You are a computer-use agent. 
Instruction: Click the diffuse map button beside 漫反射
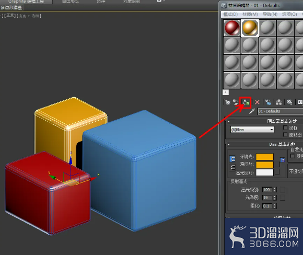tap(277, 165)
